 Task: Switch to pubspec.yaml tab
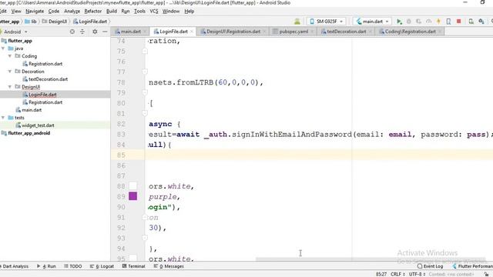(x=293, y=32)
